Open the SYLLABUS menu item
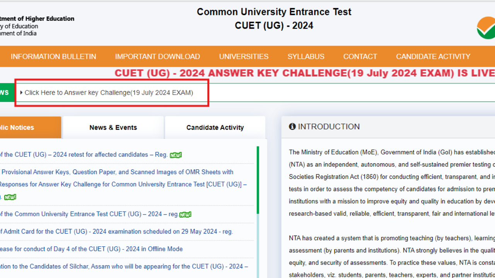This screenshot has height=278, width=495. (x=306, y=56)
